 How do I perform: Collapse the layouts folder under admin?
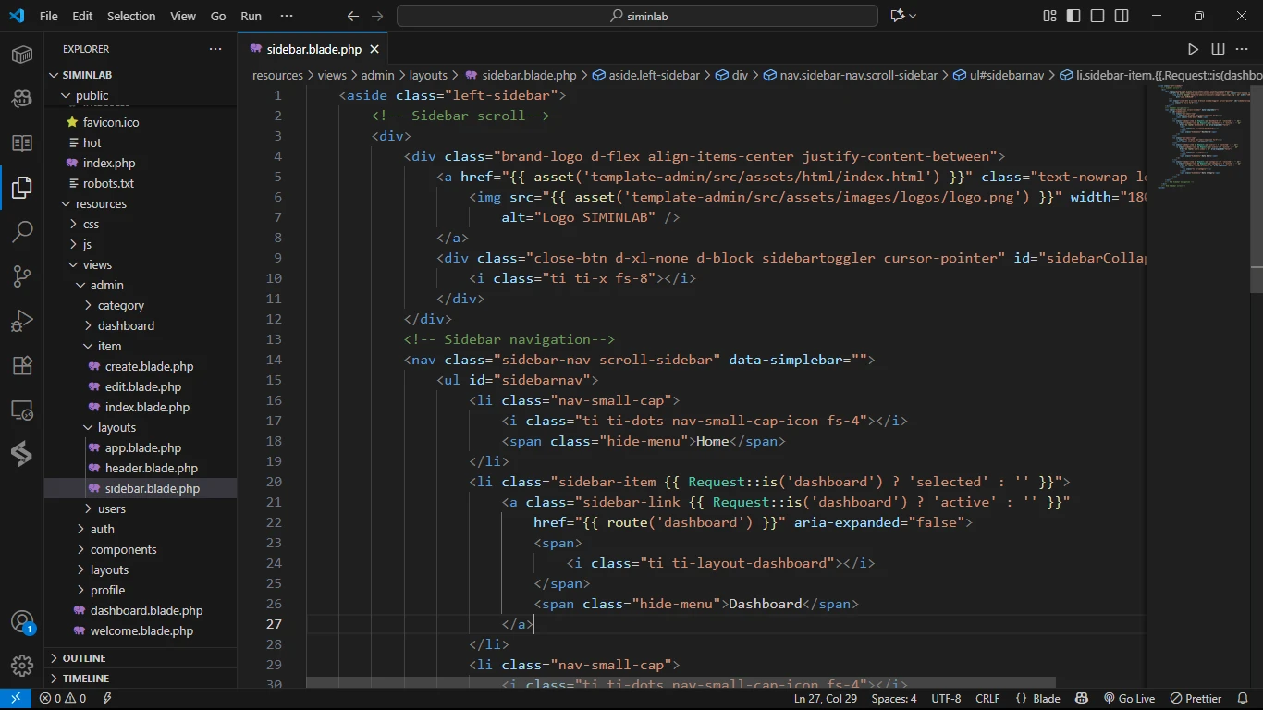[116, 427]
